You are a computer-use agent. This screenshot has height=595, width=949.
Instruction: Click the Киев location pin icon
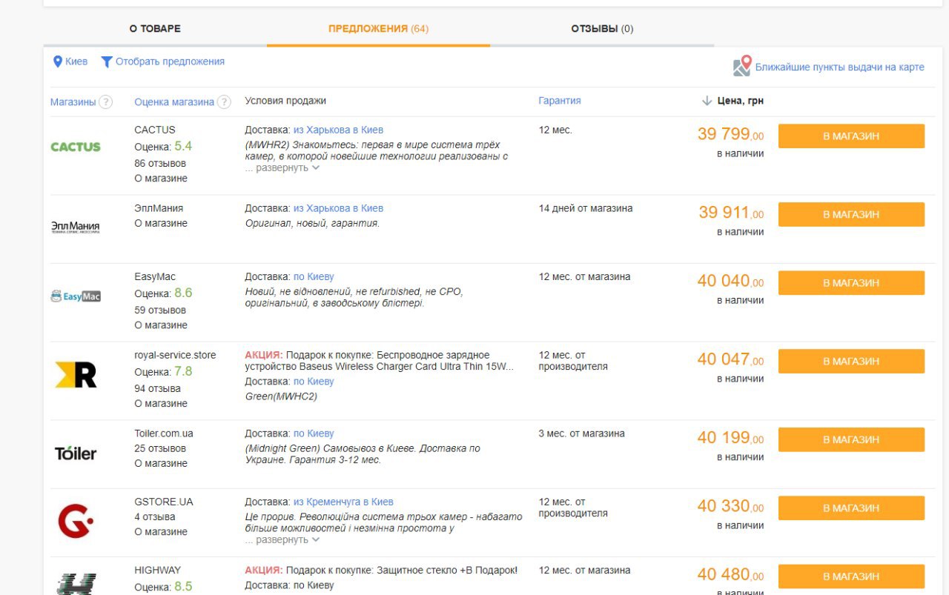click(58, 62)
